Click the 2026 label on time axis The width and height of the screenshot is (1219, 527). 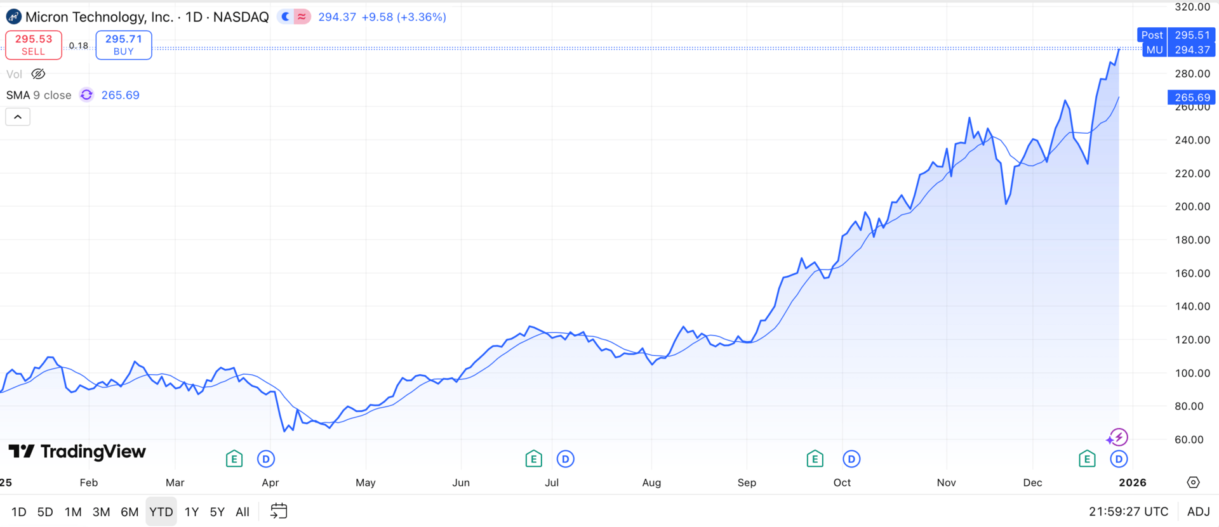coord(1133,483)
